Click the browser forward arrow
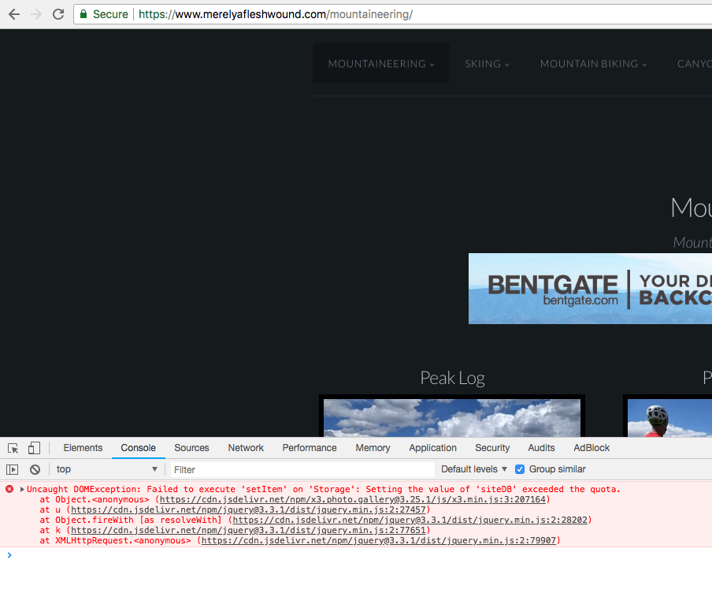712x612 pixels. 36,14
